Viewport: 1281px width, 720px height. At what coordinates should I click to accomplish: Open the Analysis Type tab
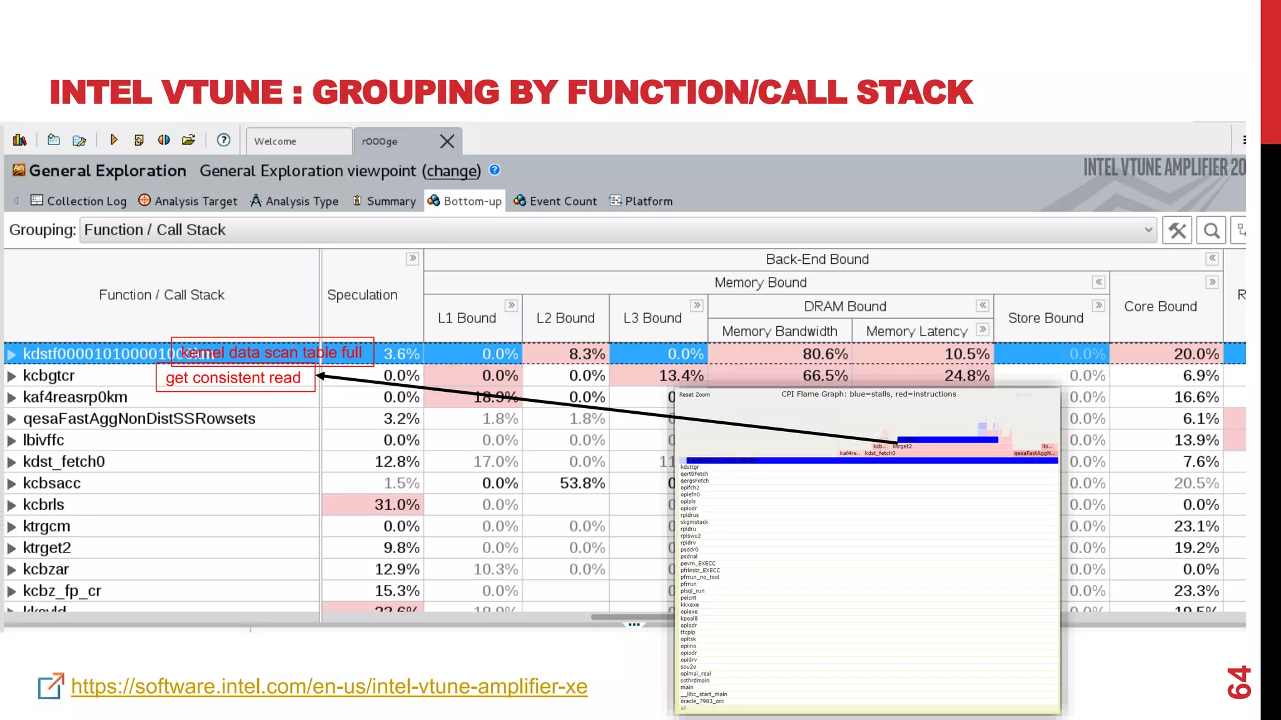295,201
